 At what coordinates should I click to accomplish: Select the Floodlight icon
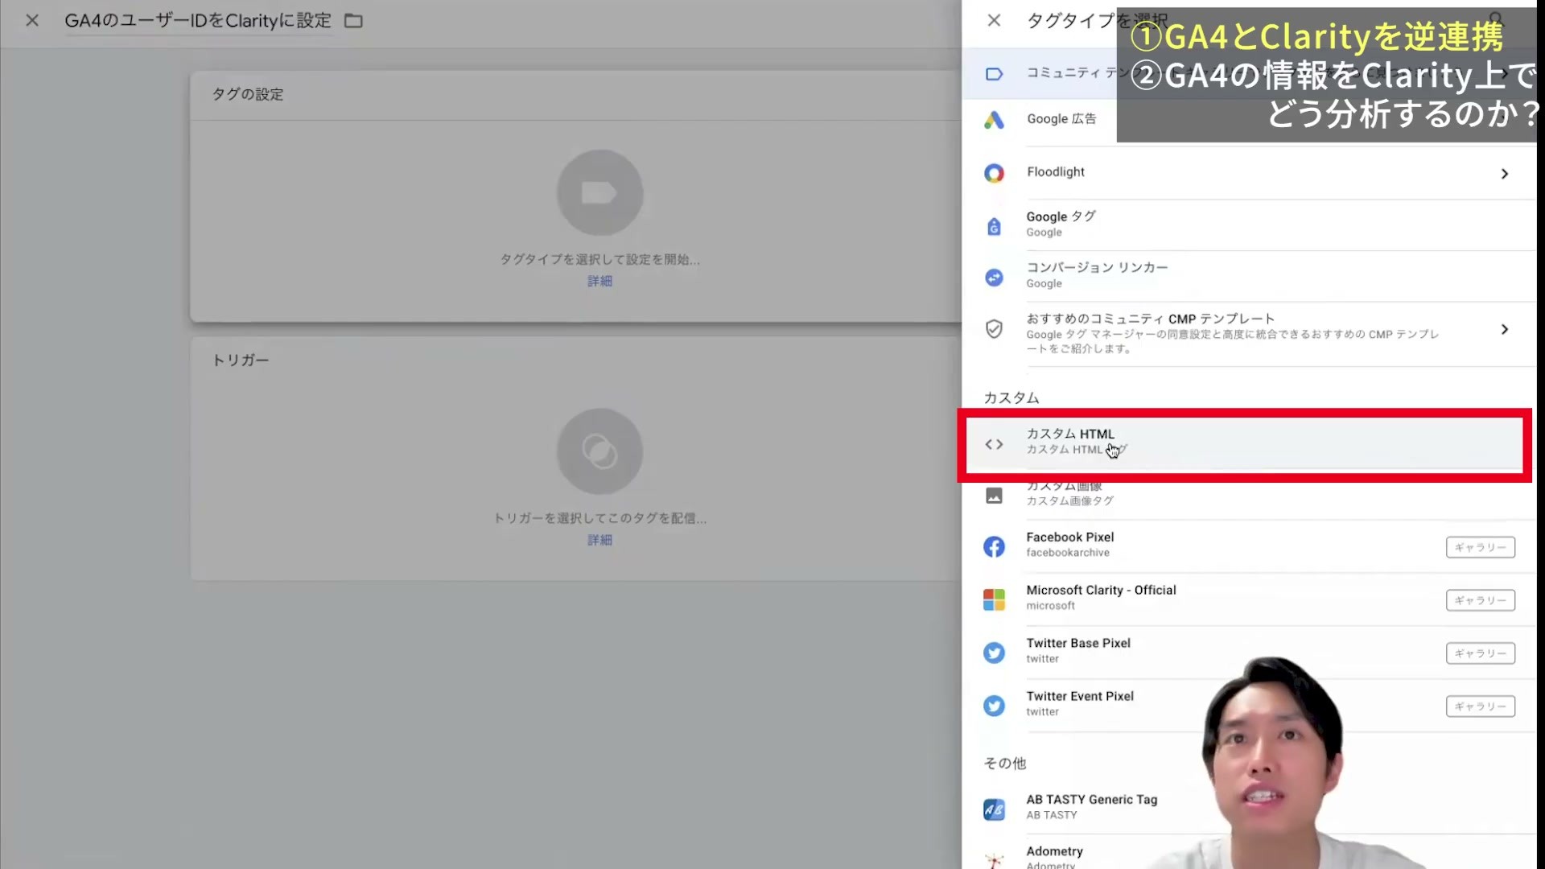[995, 173]
